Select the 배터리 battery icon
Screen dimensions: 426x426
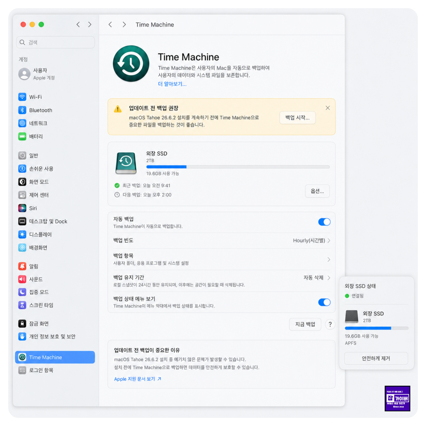pyautogui.click(x=22, y=137)
